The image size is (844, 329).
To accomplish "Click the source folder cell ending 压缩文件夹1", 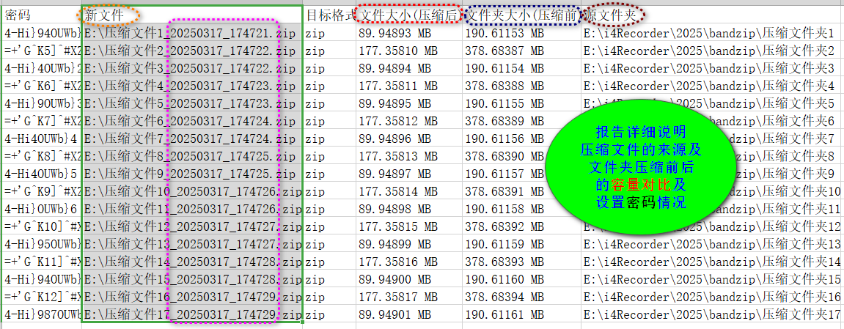I will click(713, 33).
